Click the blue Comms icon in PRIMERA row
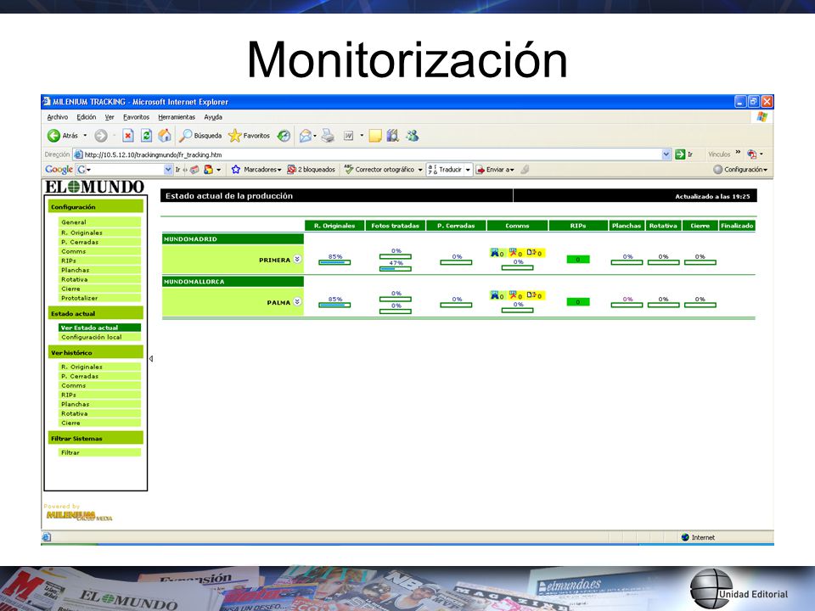 [494, 253]
